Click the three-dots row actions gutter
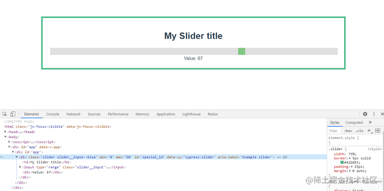 point(2,157)
